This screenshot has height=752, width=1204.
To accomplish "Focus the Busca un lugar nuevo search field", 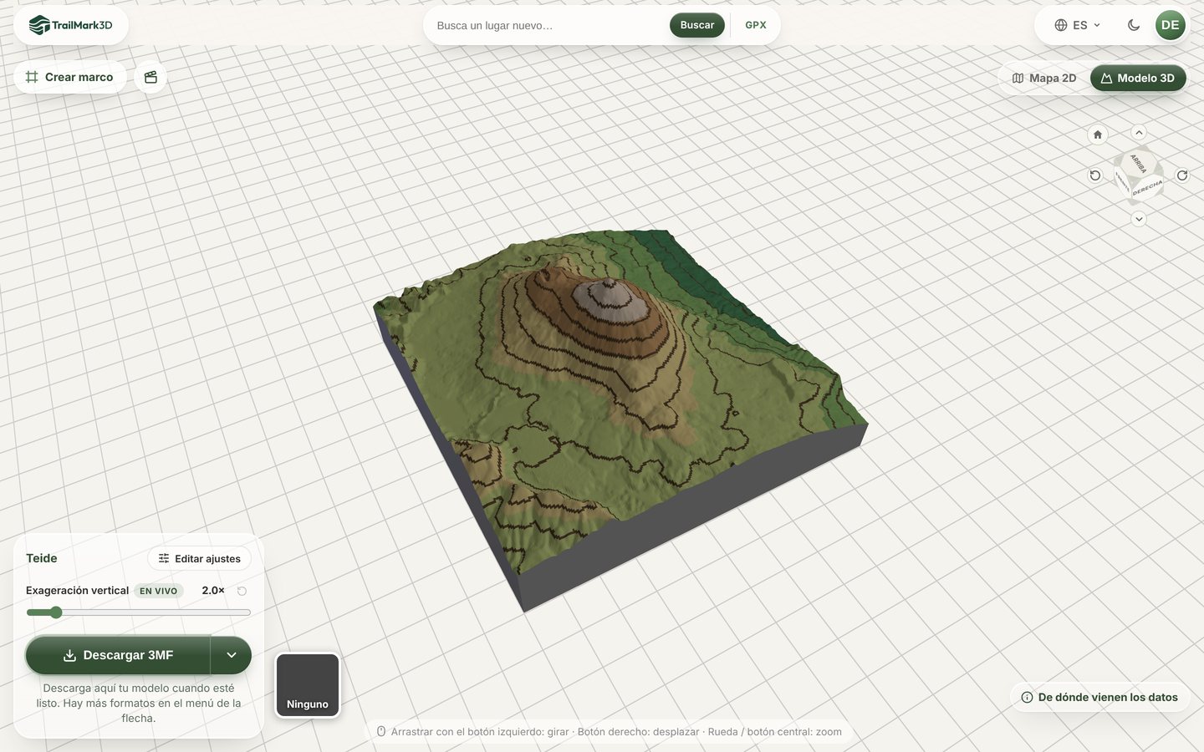I will [548, 25].
